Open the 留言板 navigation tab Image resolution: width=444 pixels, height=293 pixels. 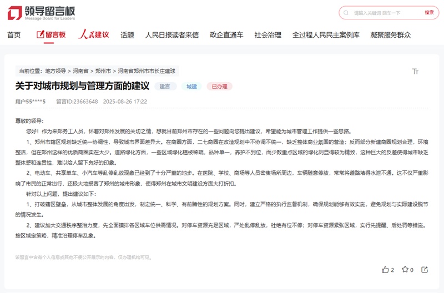[51, 35]
